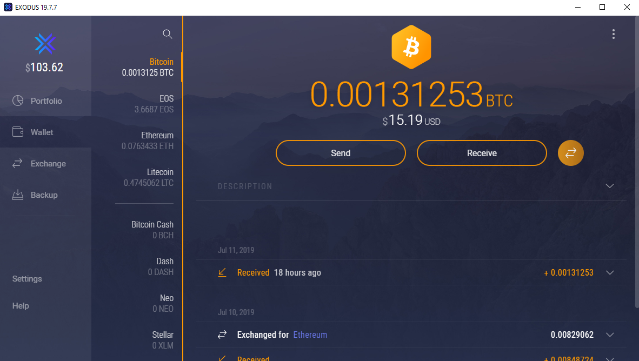This screenshot has height=361, width=639.
Task: Click the Exodus app icon in title bar
Action: (8, 8)
